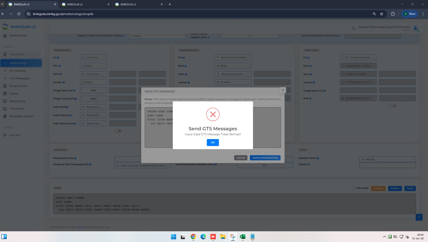Enable the Edit Sandi checkbox
This screenshot has width=428, height=242.
353,188
